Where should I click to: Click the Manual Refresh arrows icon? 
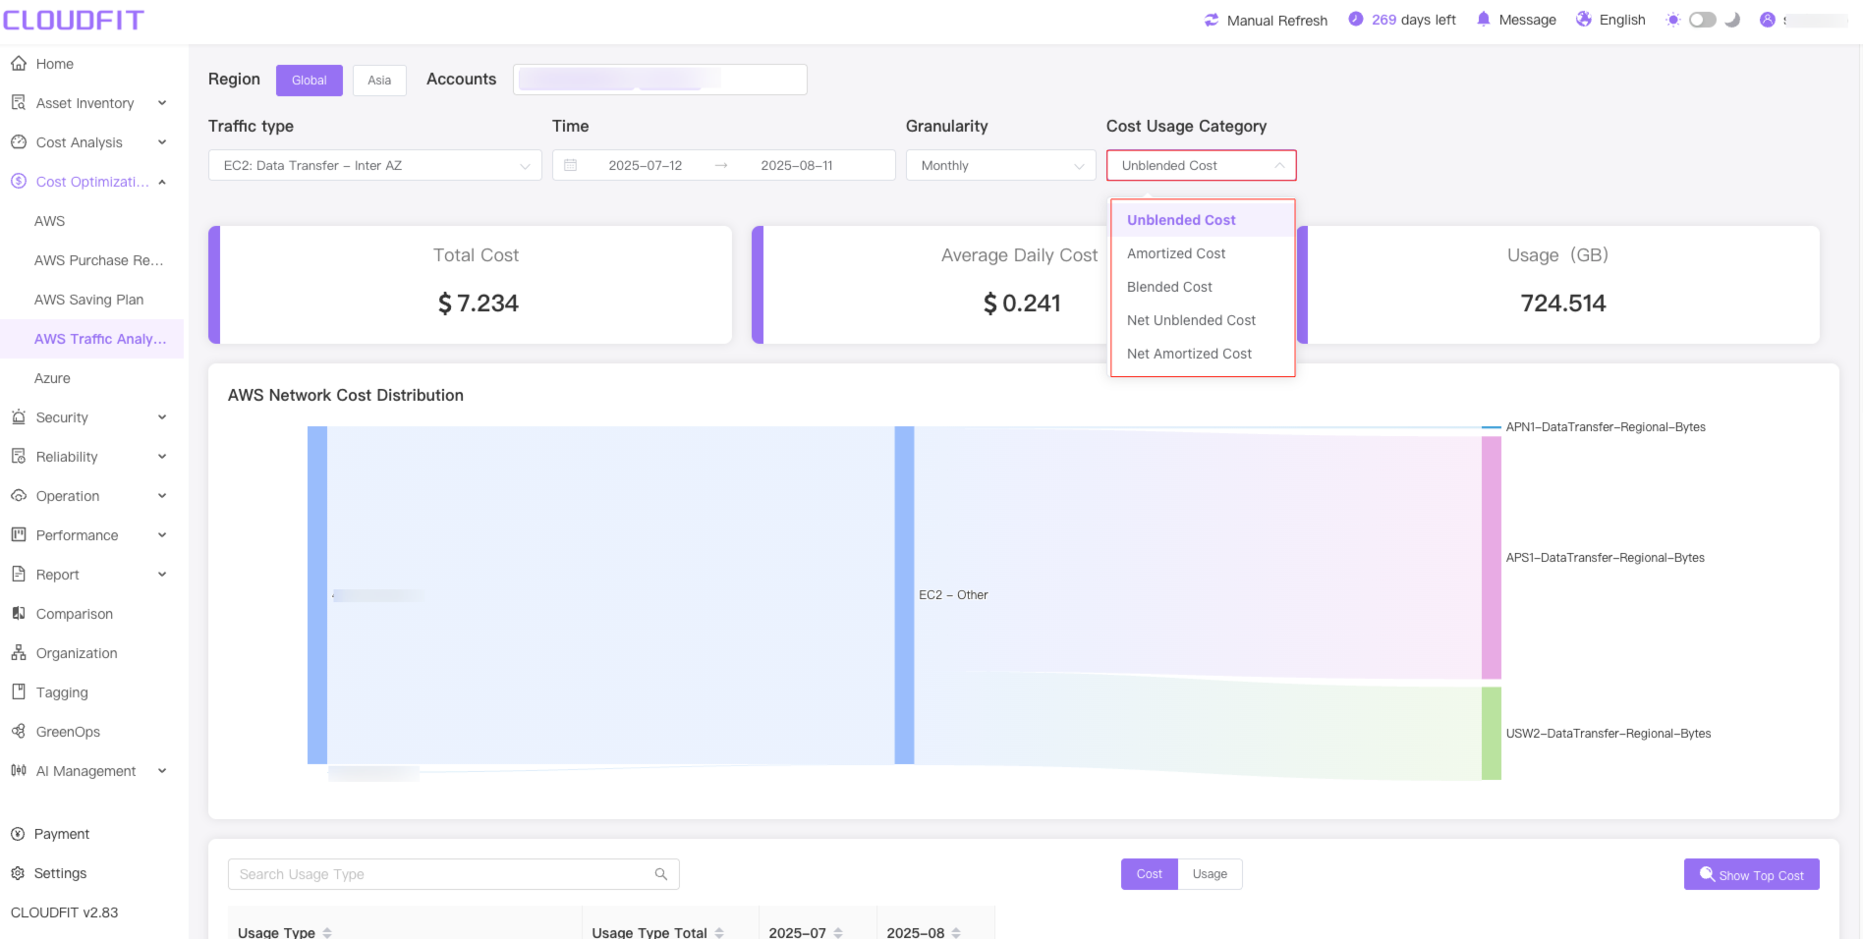pos(1212,20)
